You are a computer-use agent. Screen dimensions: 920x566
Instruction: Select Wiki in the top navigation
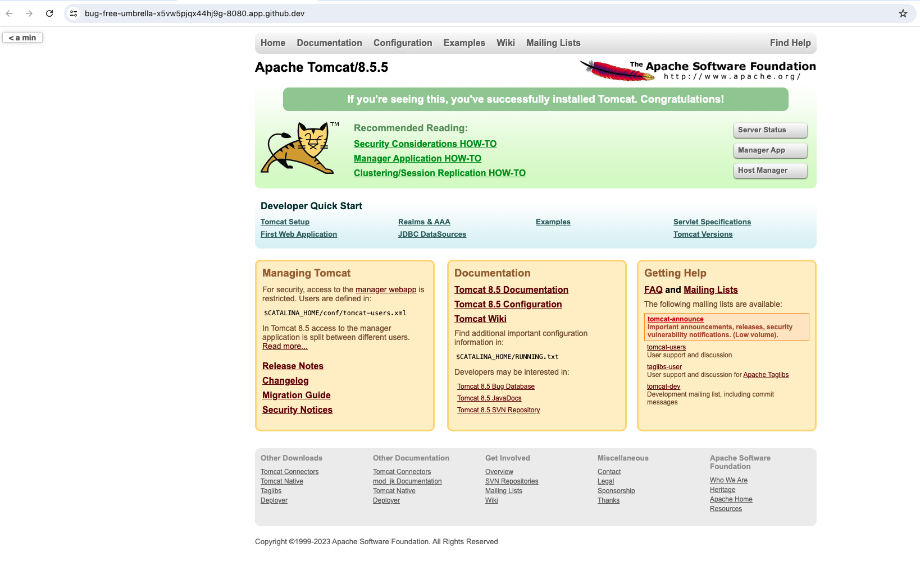click(x=505, y=43)
